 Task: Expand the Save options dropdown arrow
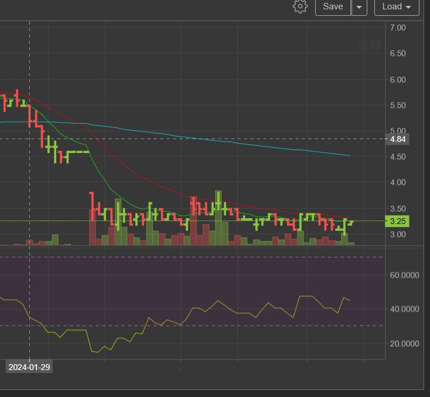(359, 6)
